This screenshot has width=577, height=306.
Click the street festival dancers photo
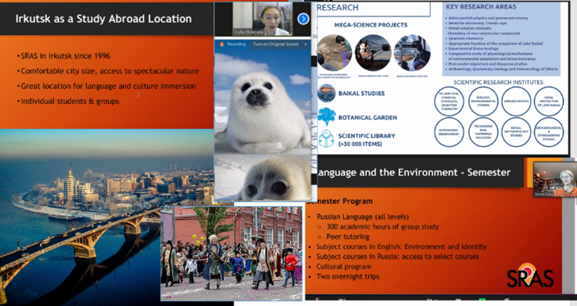coord(231,254)
